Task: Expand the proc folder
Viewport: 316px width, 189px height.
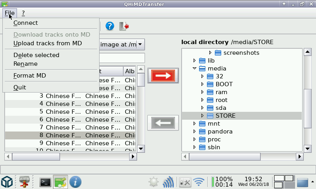Action: click(x=194, y=139)
